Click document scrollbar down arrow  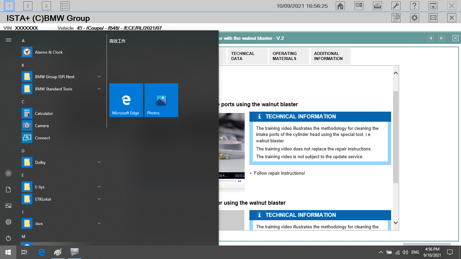396,223
